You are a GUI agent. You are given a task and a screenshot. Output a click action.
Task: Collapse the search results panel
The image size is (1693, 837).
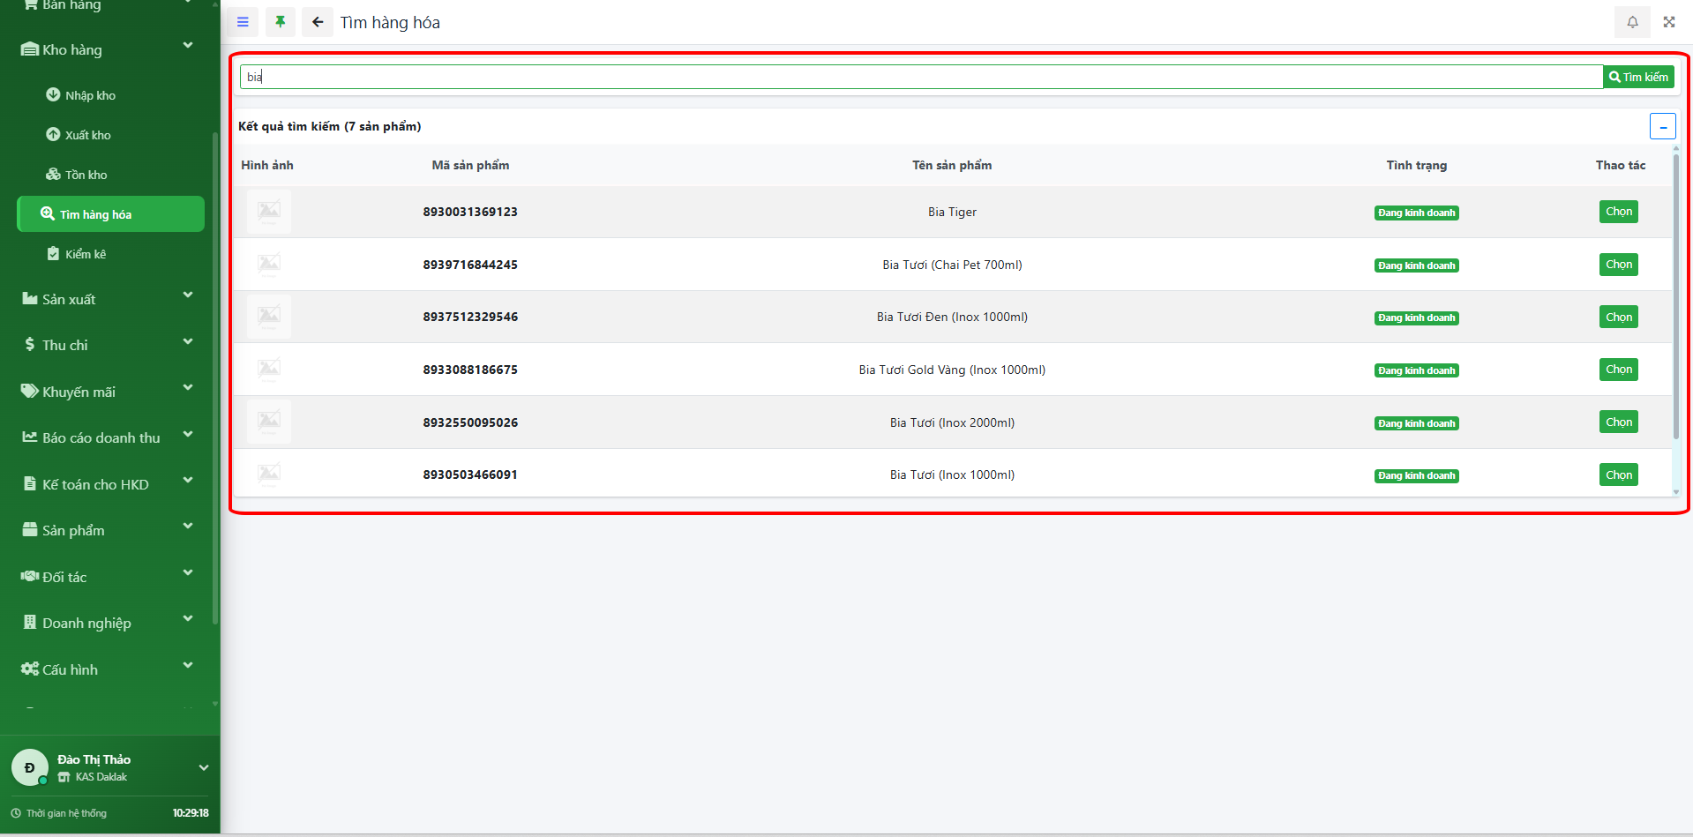tap(1662, 126)
